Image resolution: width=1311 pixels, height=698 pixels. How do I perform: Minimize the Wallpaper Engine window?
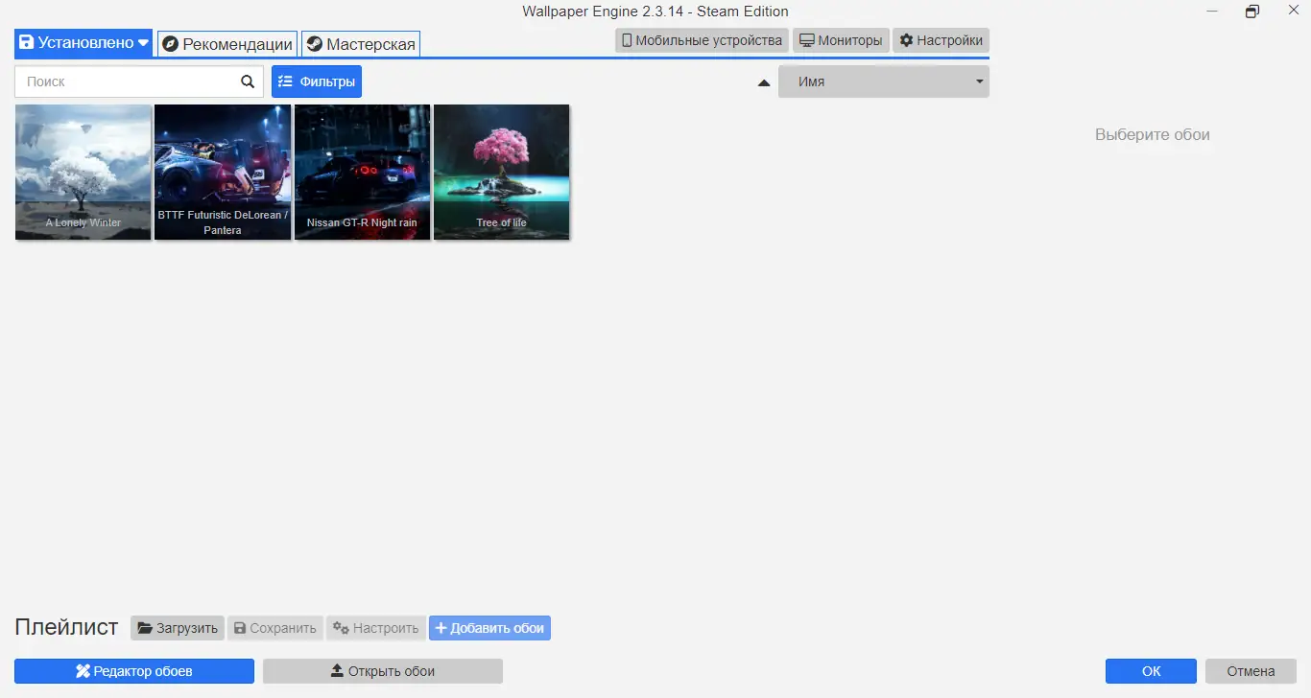coord(1214,11)
